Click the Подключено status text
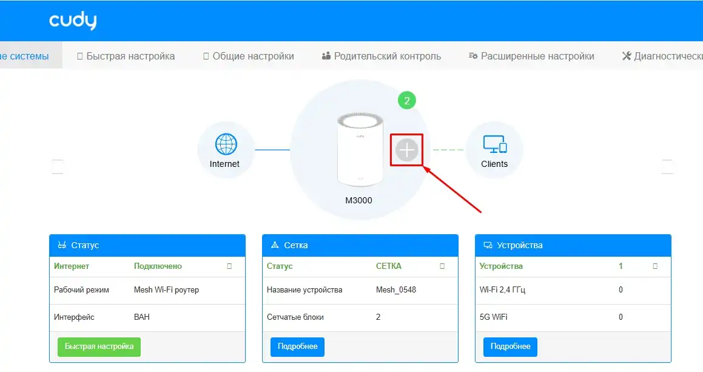 click(158, 266)
